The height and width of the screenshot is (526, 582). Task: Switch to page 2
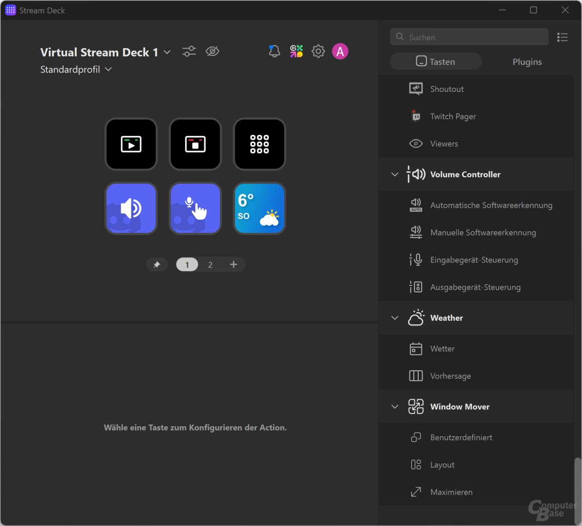[x=210, y=264]
